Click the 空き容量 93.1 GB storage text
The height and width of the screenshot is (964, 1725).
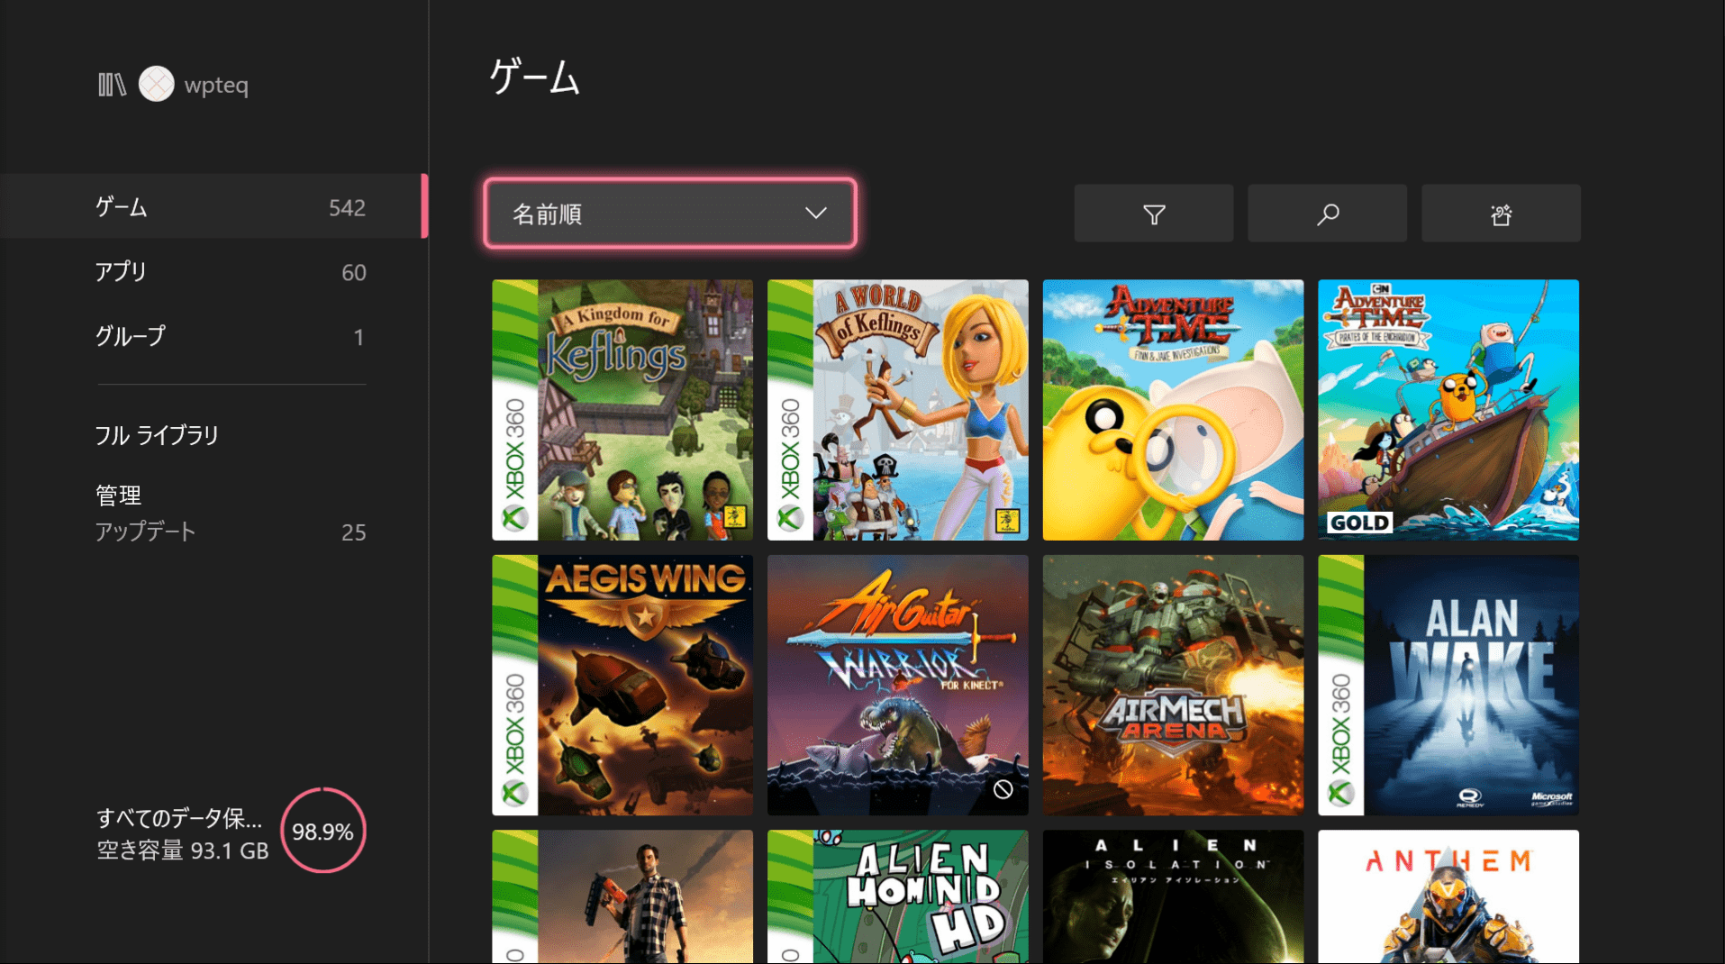click(x=183, y=850)
